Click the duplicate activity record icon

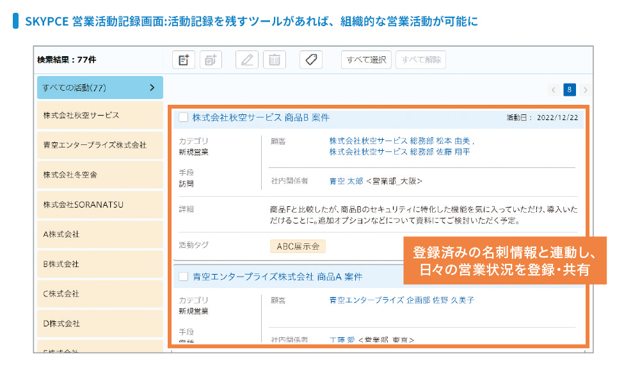click(211, 60)
